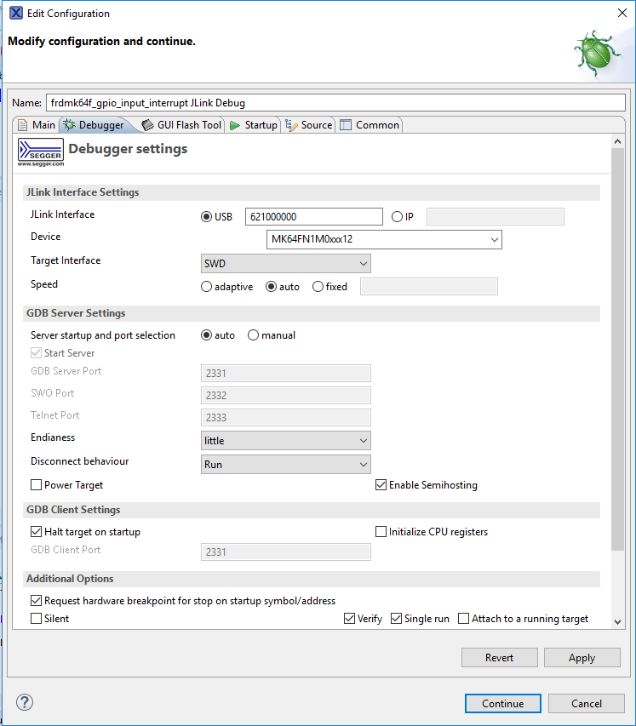Viewport: 636px width, 726px height.
Task: Click the Telnet Port field 2333
Action: [286, 418]
